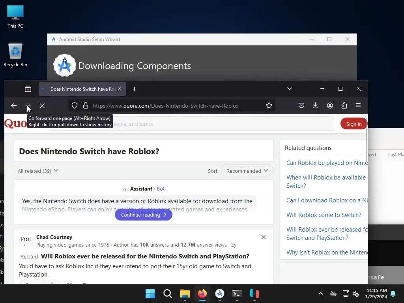Viewport: 404px width, 303px height.
Task: Open the clock showing 11:15 AM
Action: coord(376,294)
